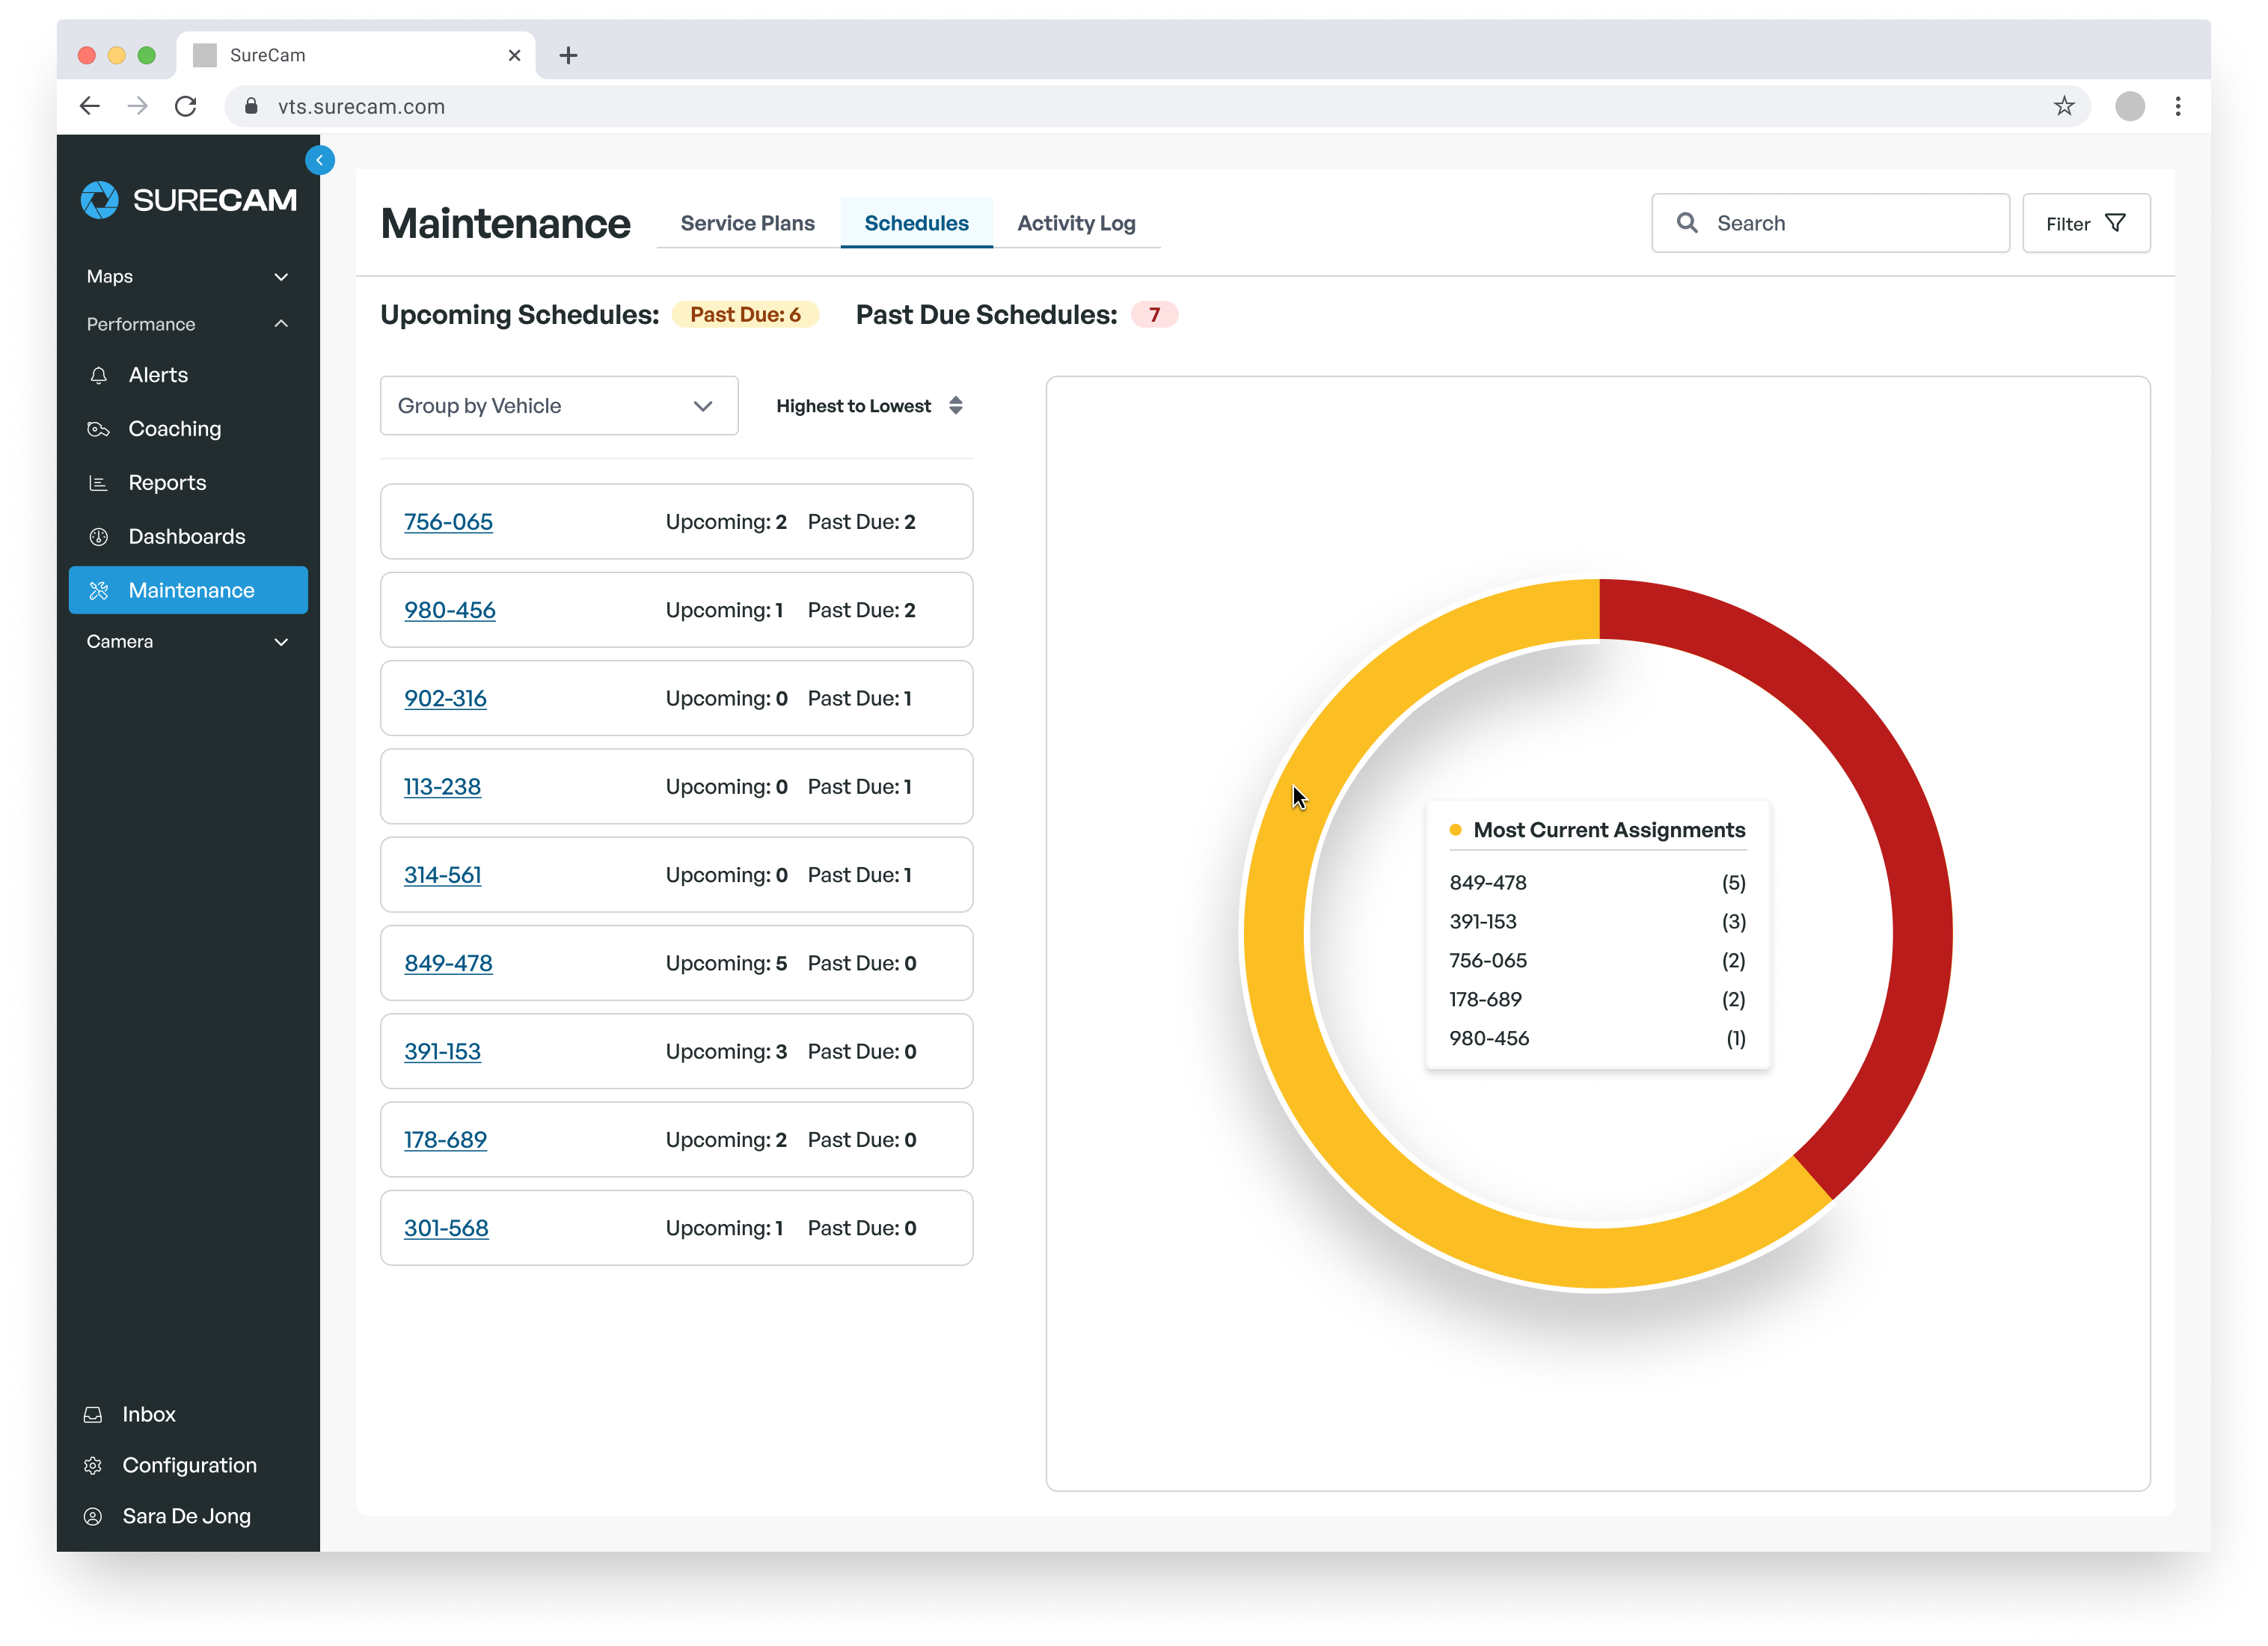Image resolution: width=2268 pixels, height=1646 pixels.
Task: Switch to the Service Plans tab
Action: tap(747, 223)
